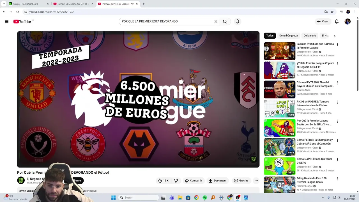The image size is (359, 202).
Task: Open RICOS vs POBRES video thumbnail
Action: coord(280,109)
